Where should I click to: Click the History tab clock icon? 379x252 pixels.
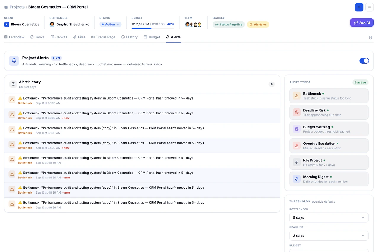pyautogui.click(x=123, y=37)
